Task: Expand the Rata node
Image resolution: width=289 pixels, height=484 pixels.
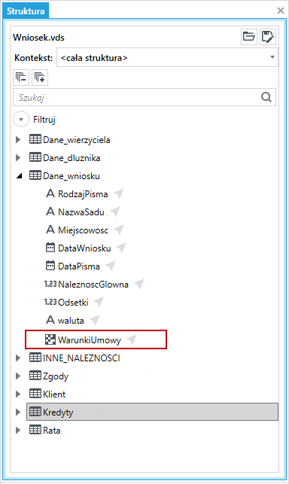Action: (18, 431)
